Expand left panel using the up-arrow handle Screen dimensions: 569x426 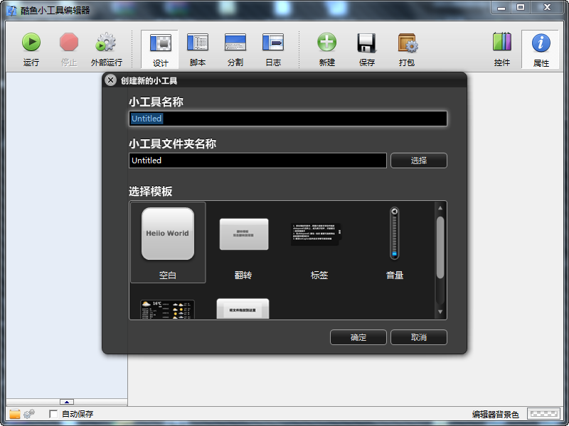tap(67, 402)
